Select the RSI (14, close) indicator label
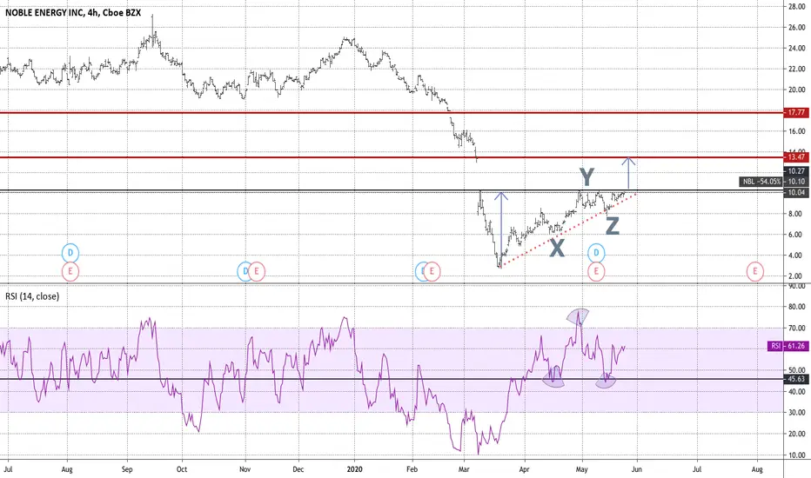The width and height of the screenshot is (811, 478). point(32,296)
